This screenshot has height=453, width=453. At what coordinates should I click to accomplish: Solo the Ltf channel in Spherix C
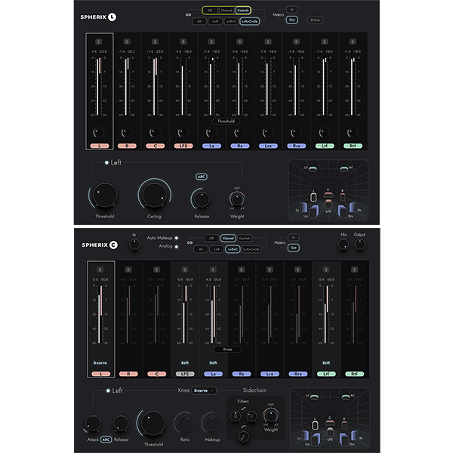coord(326,270)
